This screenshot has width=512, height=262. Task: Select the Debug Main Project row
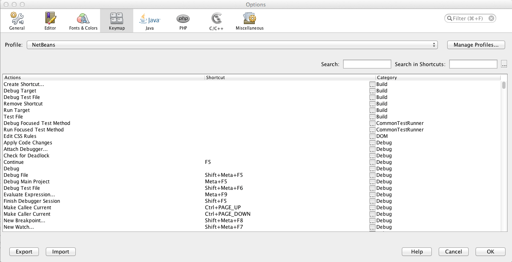(x=27, y=182)
